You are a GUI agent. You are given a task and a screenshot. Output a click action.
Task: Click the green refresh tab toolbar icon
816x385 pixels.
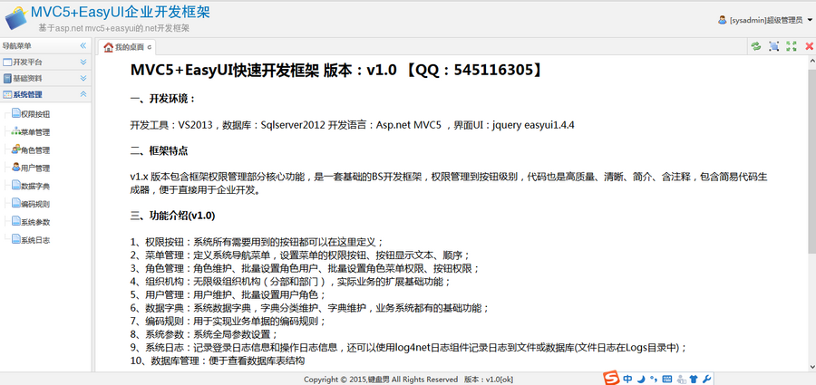point(756,46)
